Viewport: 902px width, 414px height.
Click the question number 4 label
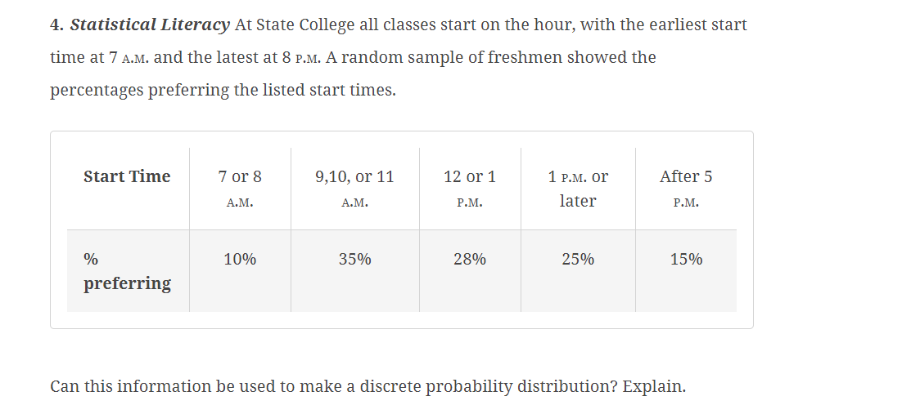pos(56,25)
